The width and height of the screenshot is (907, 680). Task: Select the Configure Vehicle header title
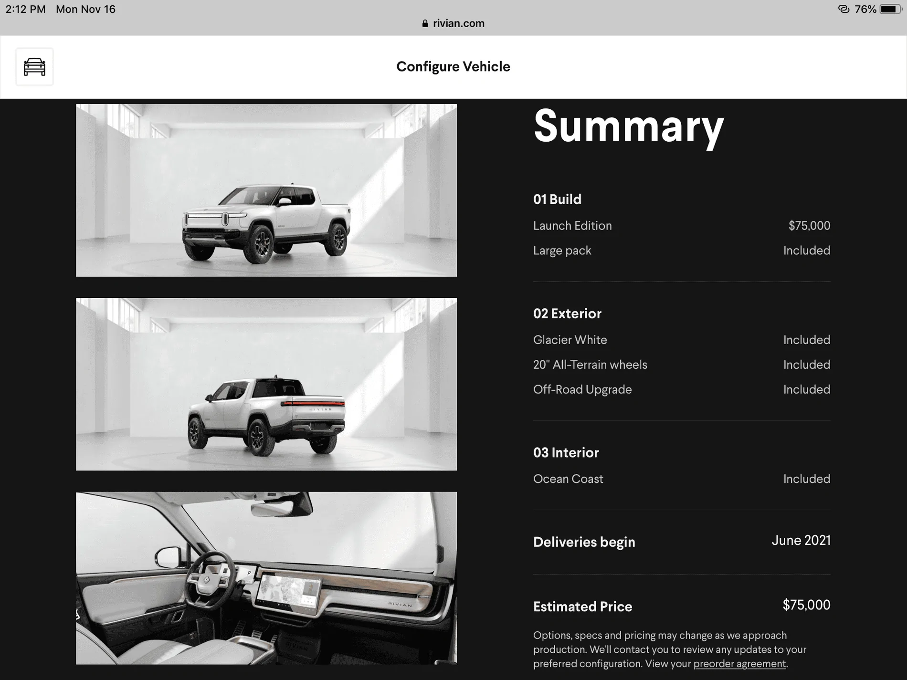[x=453, y=67]
